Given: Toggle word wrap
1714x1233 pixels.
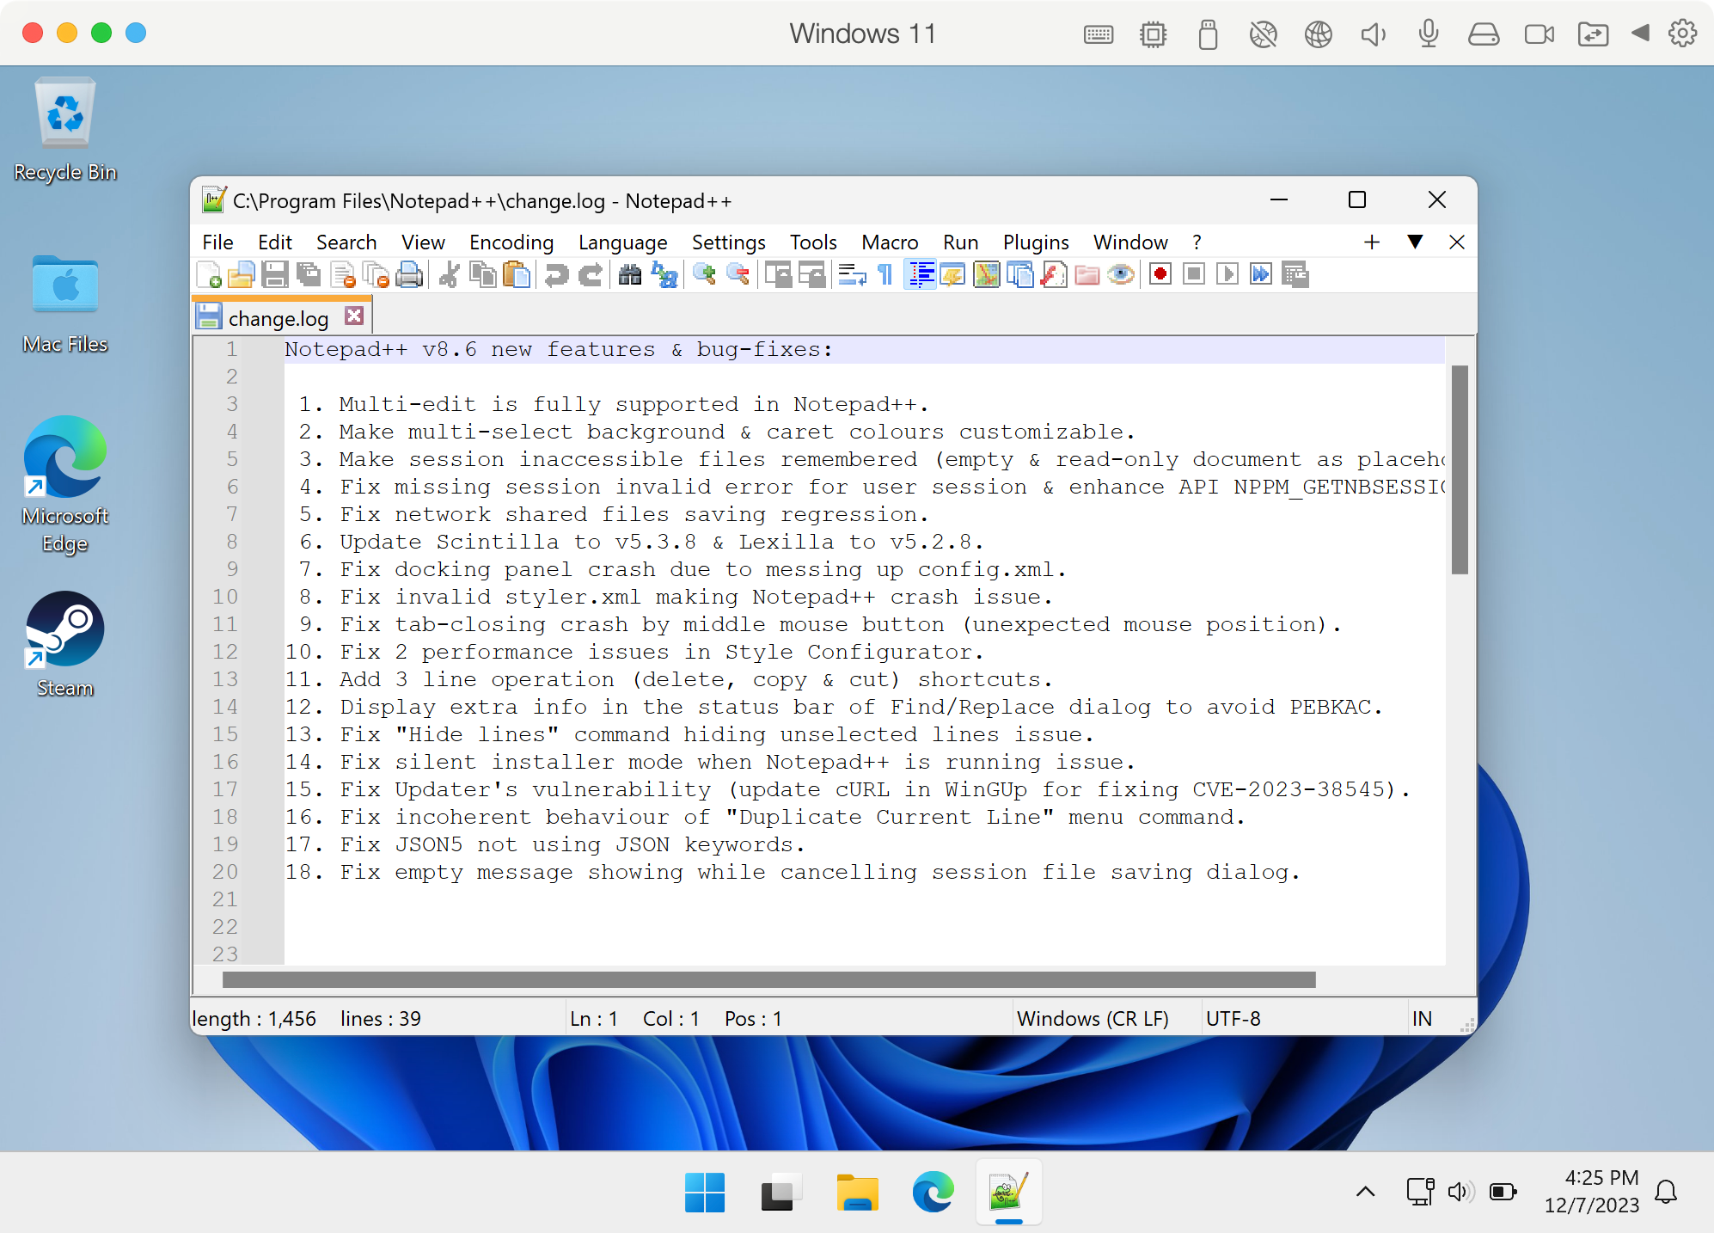Looking at the screenshot, I should tap(852, 274).
